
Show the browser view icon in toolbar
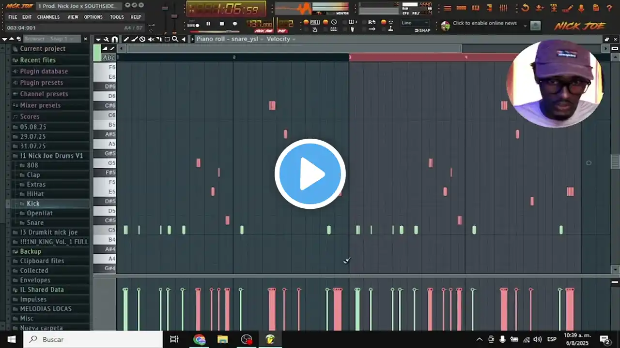[489, 8]
